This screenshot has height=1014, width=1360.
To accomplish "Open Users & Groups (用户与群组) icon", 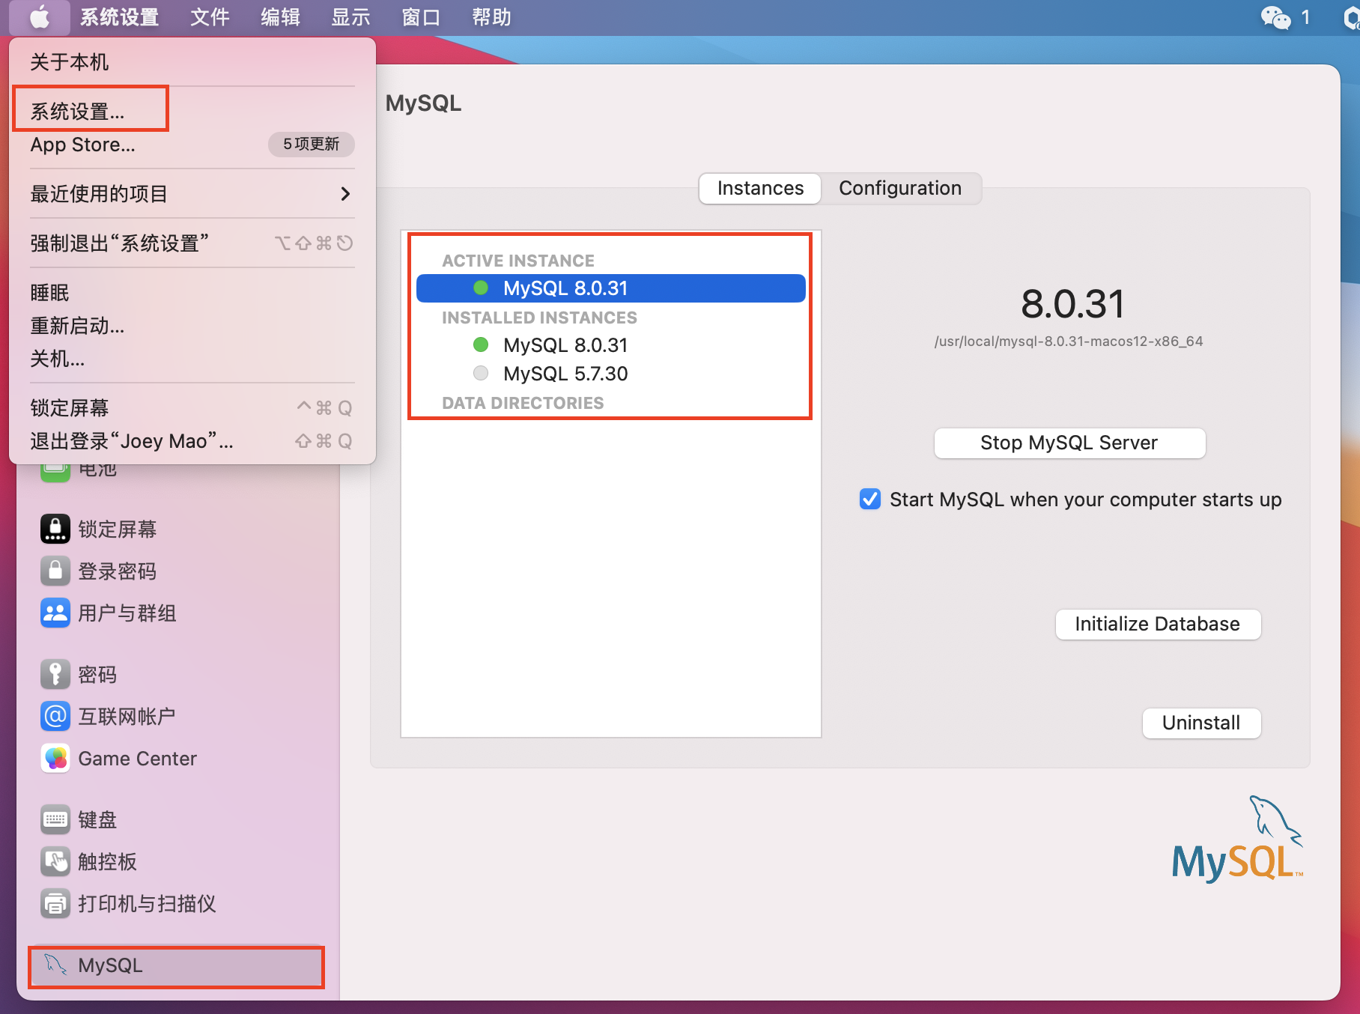I will 55,613.
